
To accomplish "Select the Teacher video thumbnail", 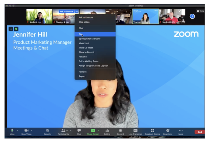I will coord(146,16).
